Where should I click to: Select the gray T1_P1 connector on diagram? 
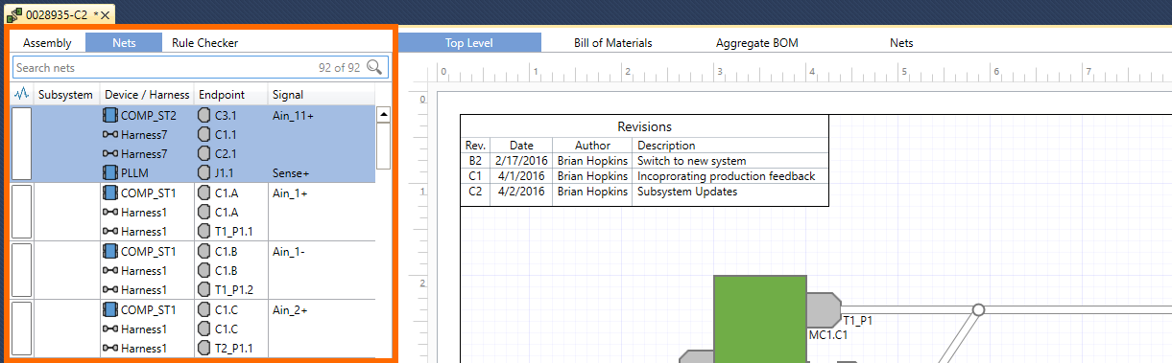[x=825, y=309]
